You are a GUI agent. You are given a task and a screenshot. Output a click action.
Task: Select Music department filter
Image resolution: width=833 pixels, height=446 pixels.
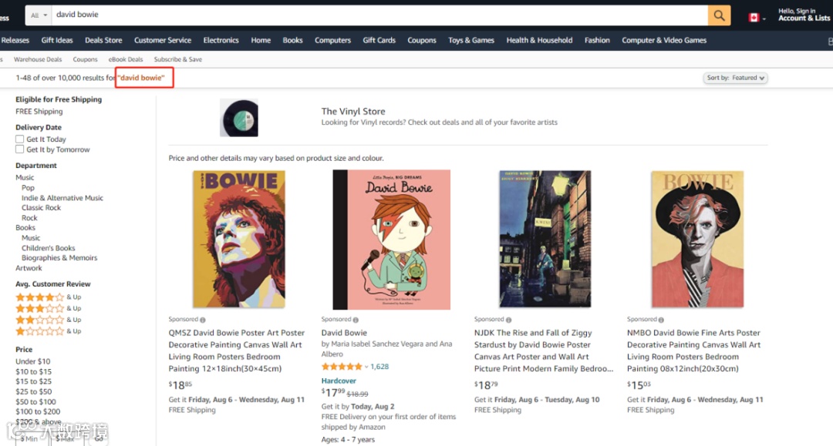coord(25,178)
